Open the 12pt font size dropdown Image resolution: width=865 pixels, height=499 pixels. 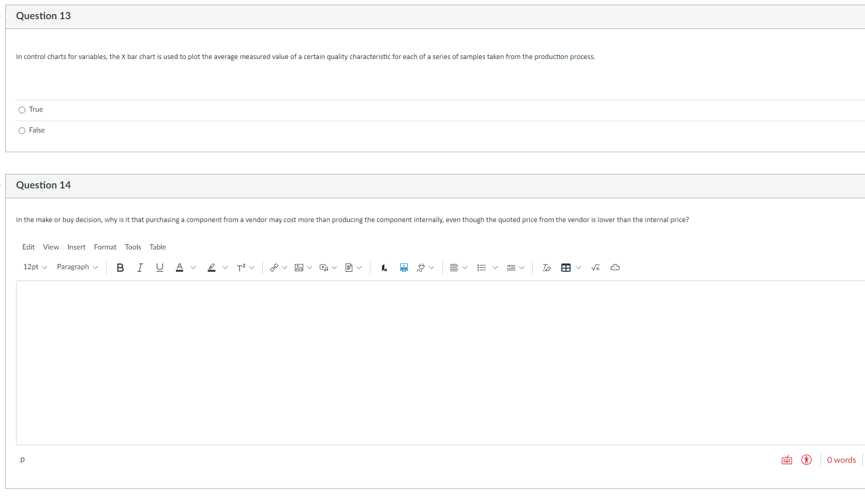[x=35, y=267]
